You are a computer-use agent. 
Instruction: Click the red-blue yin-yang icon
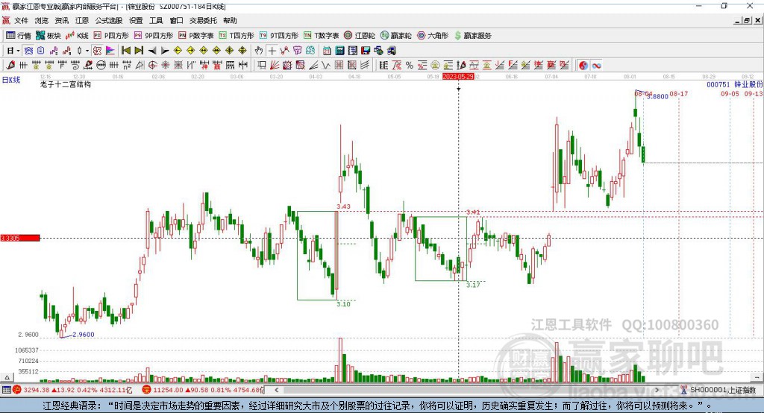(x=583, y=66)
